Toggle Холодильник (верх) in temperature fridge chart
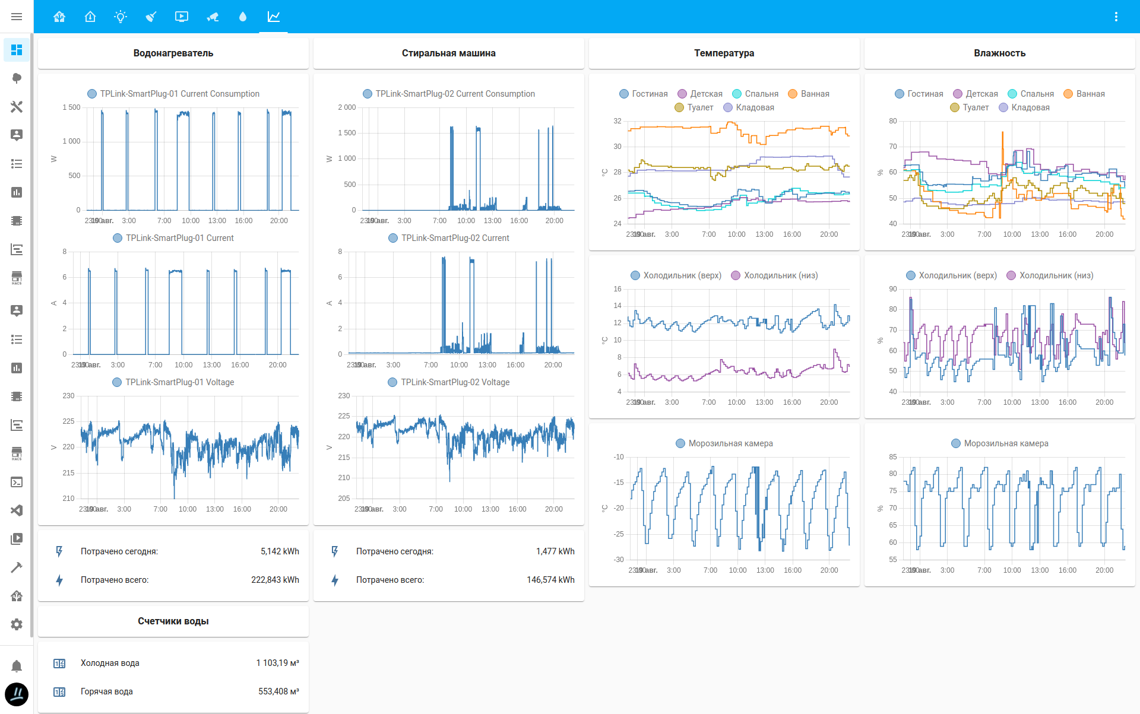Screen dimensions: 1140x714 (x=676, y=275)
